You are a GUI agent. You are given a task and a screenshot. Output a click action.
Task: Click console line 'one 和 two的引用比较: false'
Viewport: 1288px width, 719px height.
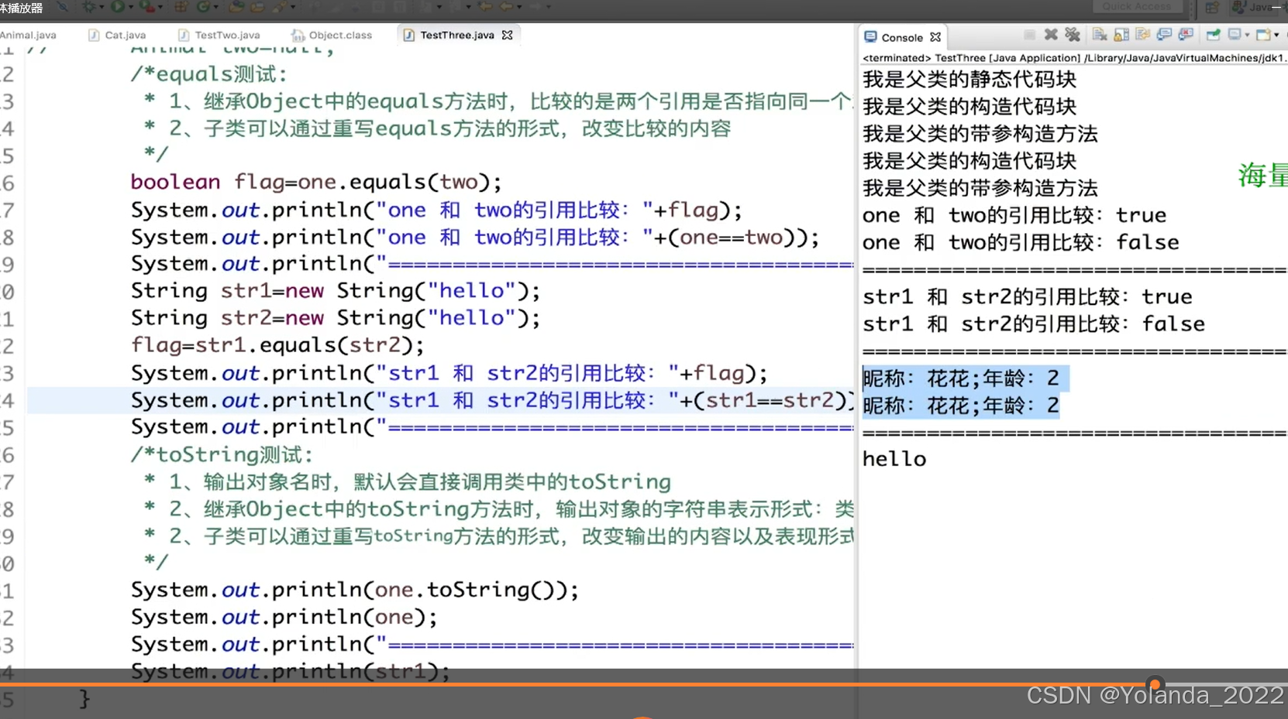(x=1021, y=242)
